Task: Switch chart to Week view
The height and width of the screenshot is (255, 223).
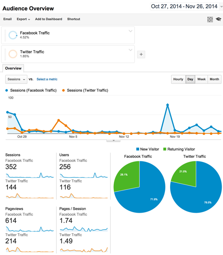Action: coord(202,79)
